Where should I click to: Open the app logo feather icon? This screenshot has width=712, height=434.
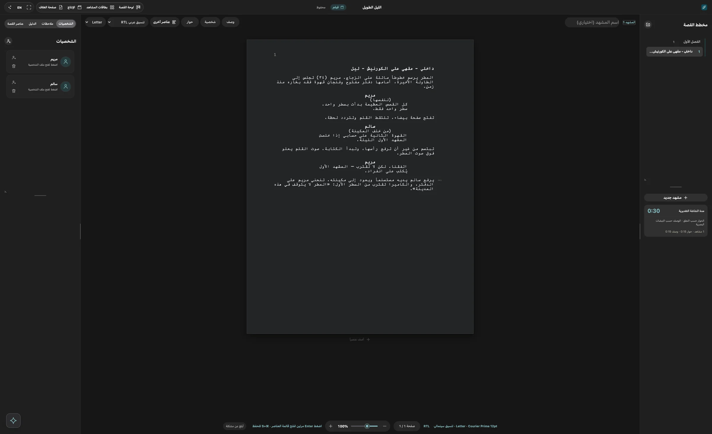704,7
